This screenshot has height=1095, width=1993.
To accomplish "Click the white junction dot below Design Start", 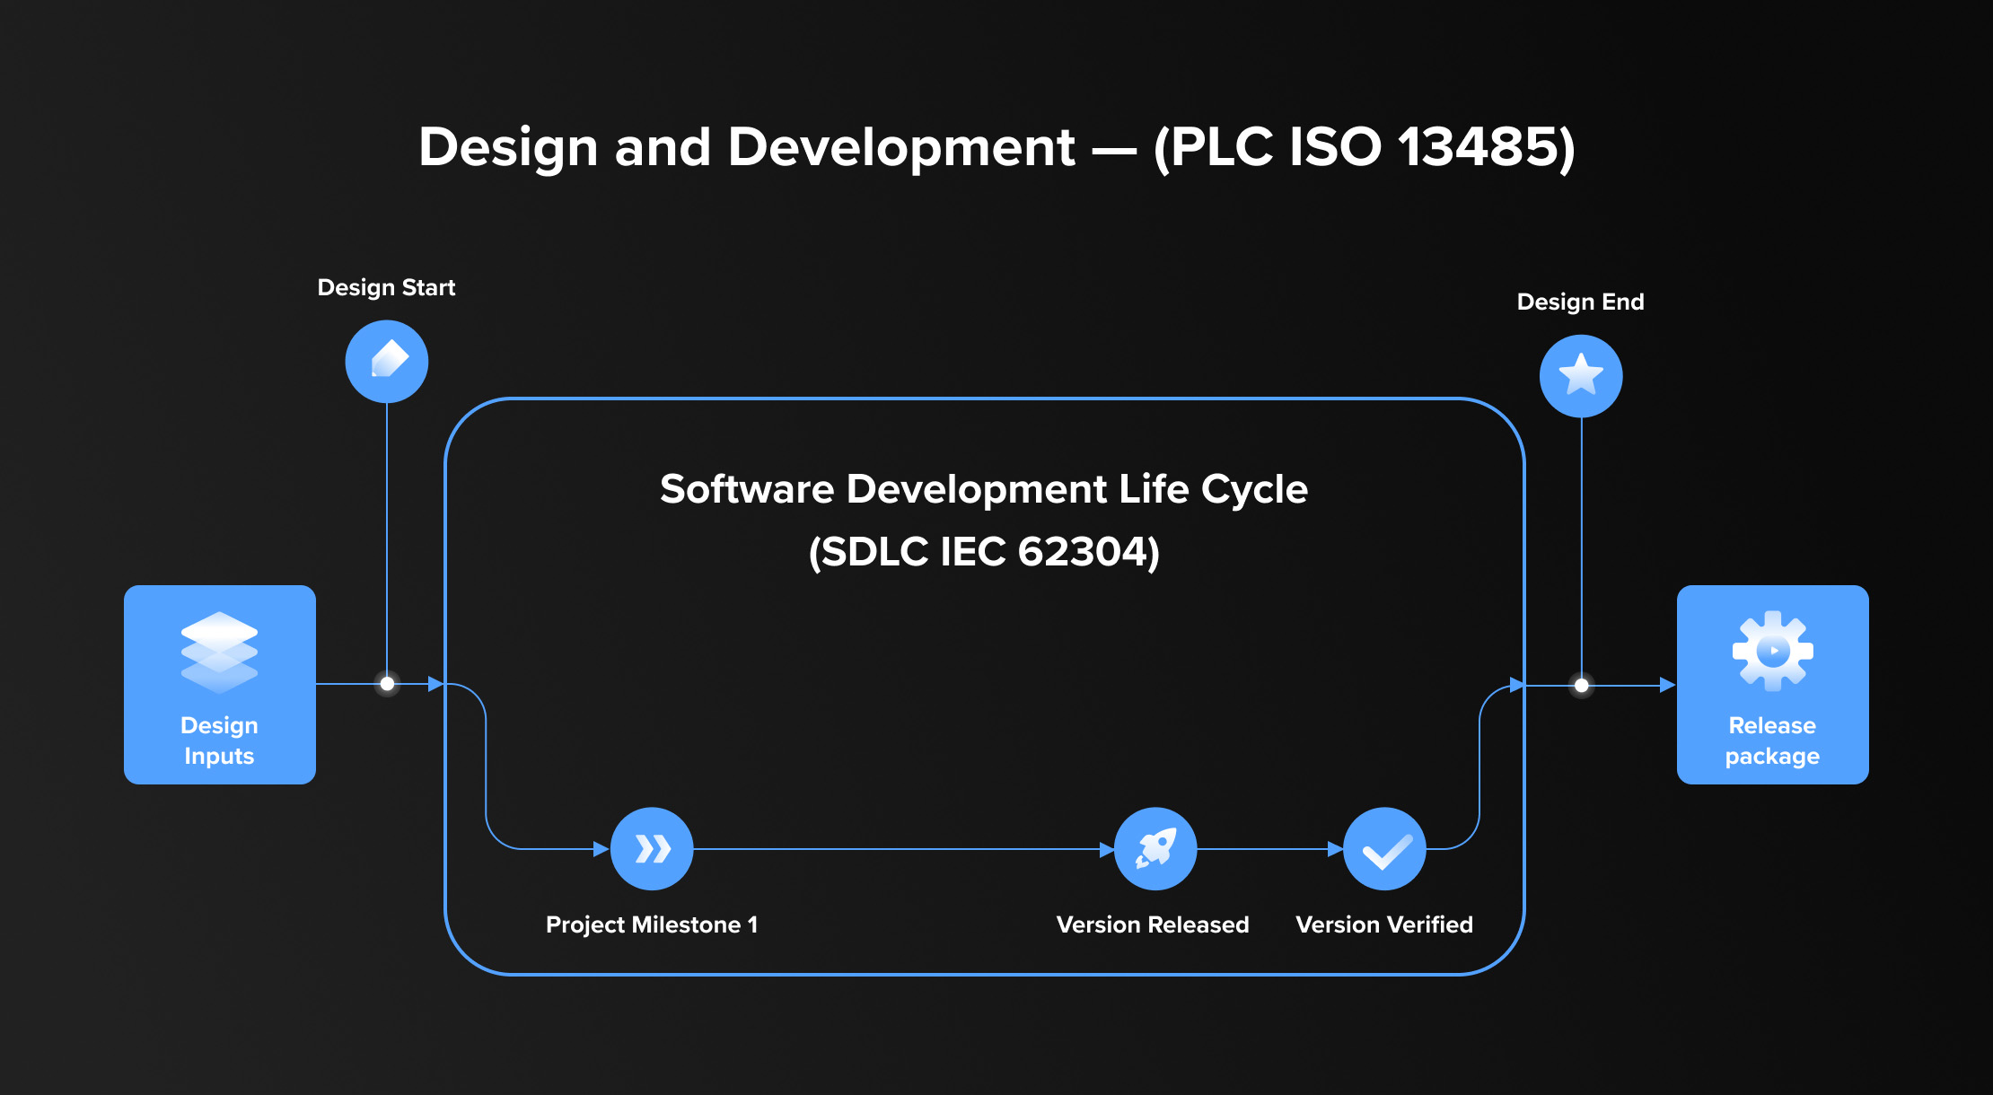I will [x=387, y=684].
